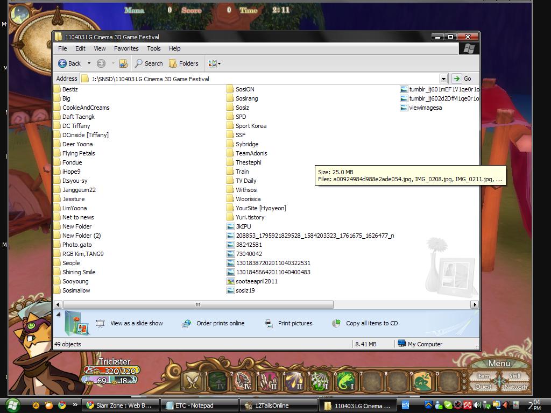Select the Woorisica folder name

coord(248,199)
